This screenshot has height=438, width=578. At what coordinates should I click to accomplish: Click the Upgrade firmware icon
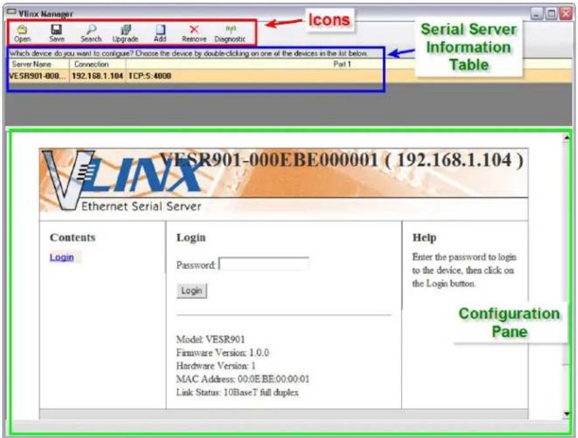pyautogui.click(x=125, y=33)
